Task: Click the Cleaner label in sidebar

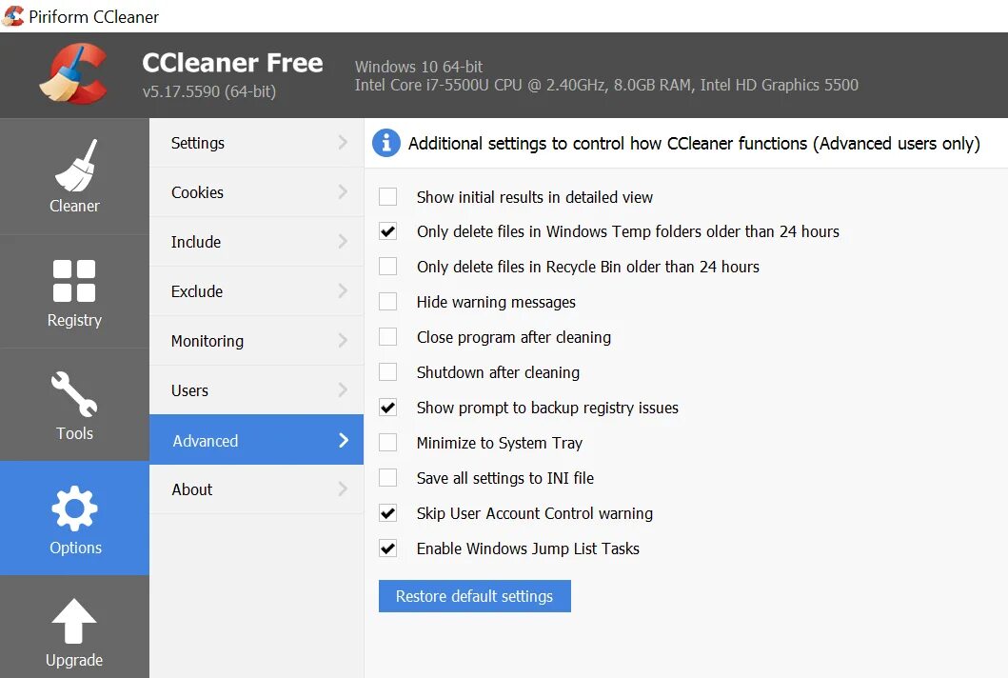Action: point(74,206)
